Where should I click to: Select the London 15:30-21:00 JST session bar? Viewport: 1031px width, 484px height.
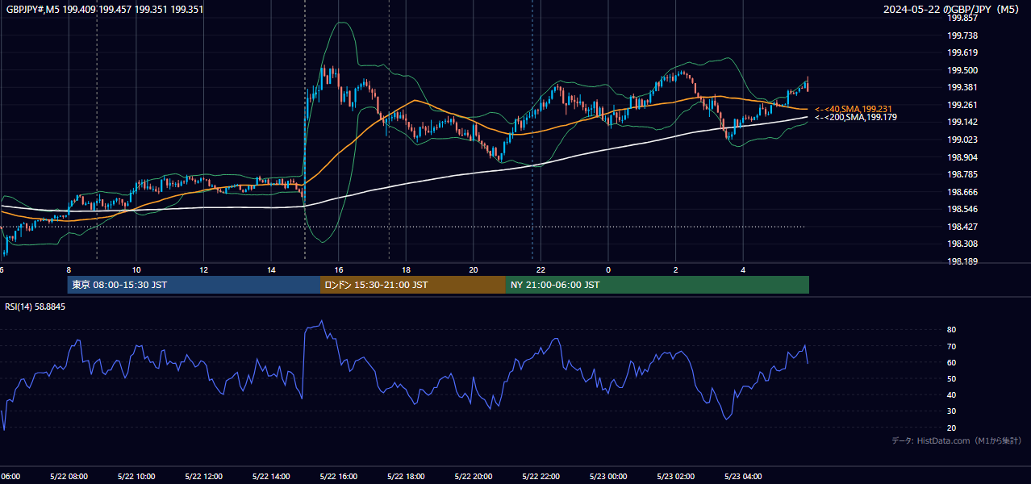412,285
